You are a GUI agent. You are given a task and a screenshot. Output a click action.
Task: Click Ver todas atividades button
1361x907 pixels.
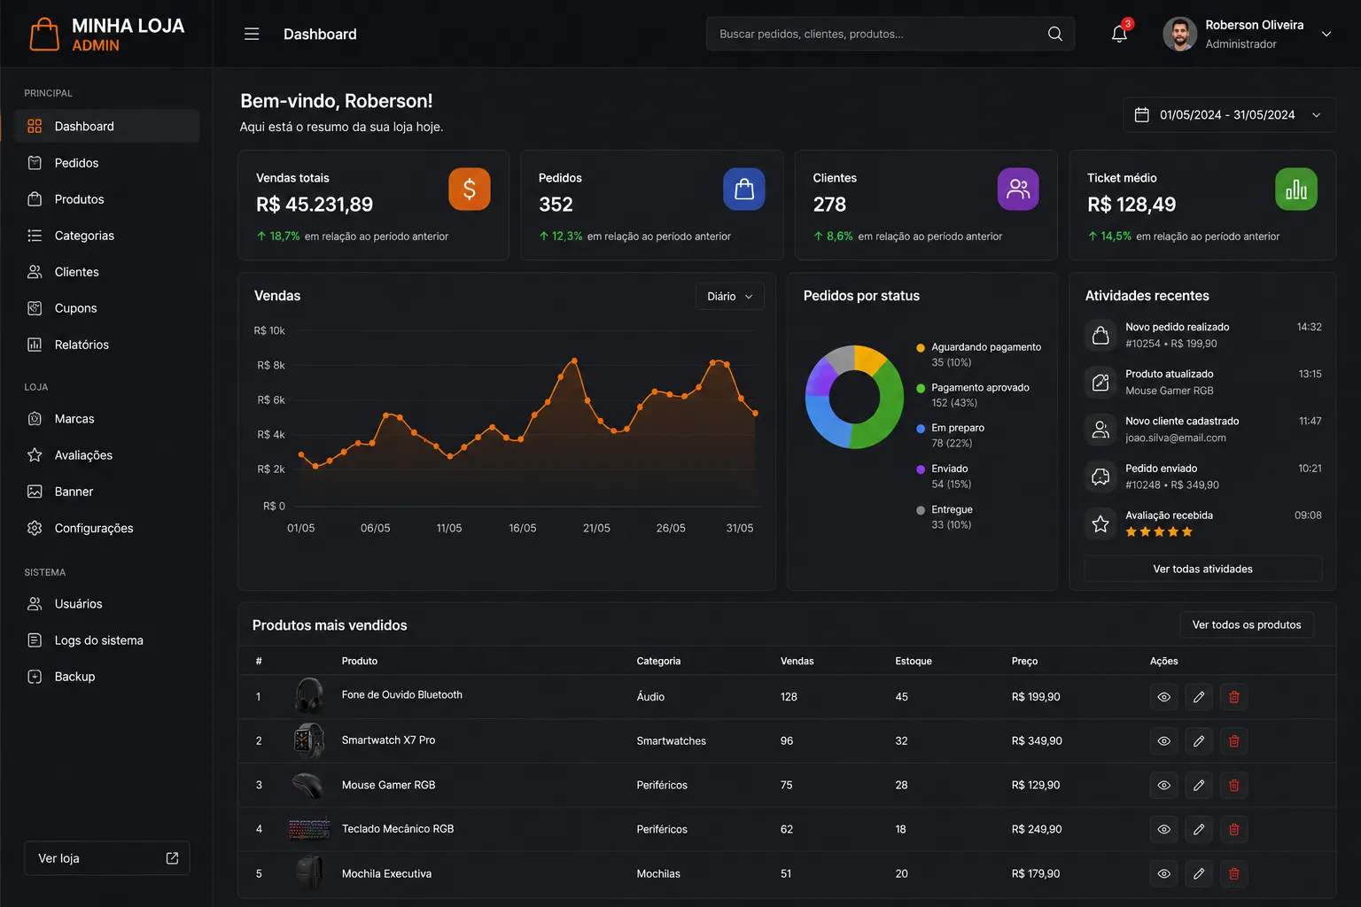pyautogui.click(x=1202, y=569)
